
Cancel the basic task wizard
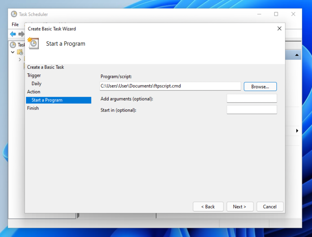click(x=270, y=206)
